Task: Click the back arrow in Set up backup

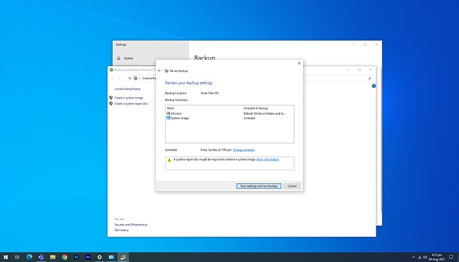Action: [159, 70]
